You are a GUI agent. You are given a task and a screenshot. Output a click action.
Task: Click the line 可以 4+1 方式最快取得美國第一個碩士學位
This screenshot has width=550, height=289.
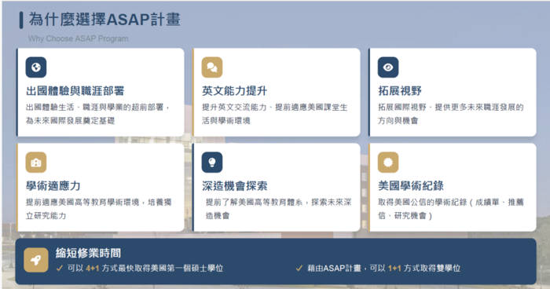click(x=145, y=269)
